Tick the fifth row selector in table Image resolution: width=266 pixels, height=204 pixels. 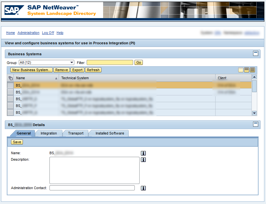(x=10, y=113)
